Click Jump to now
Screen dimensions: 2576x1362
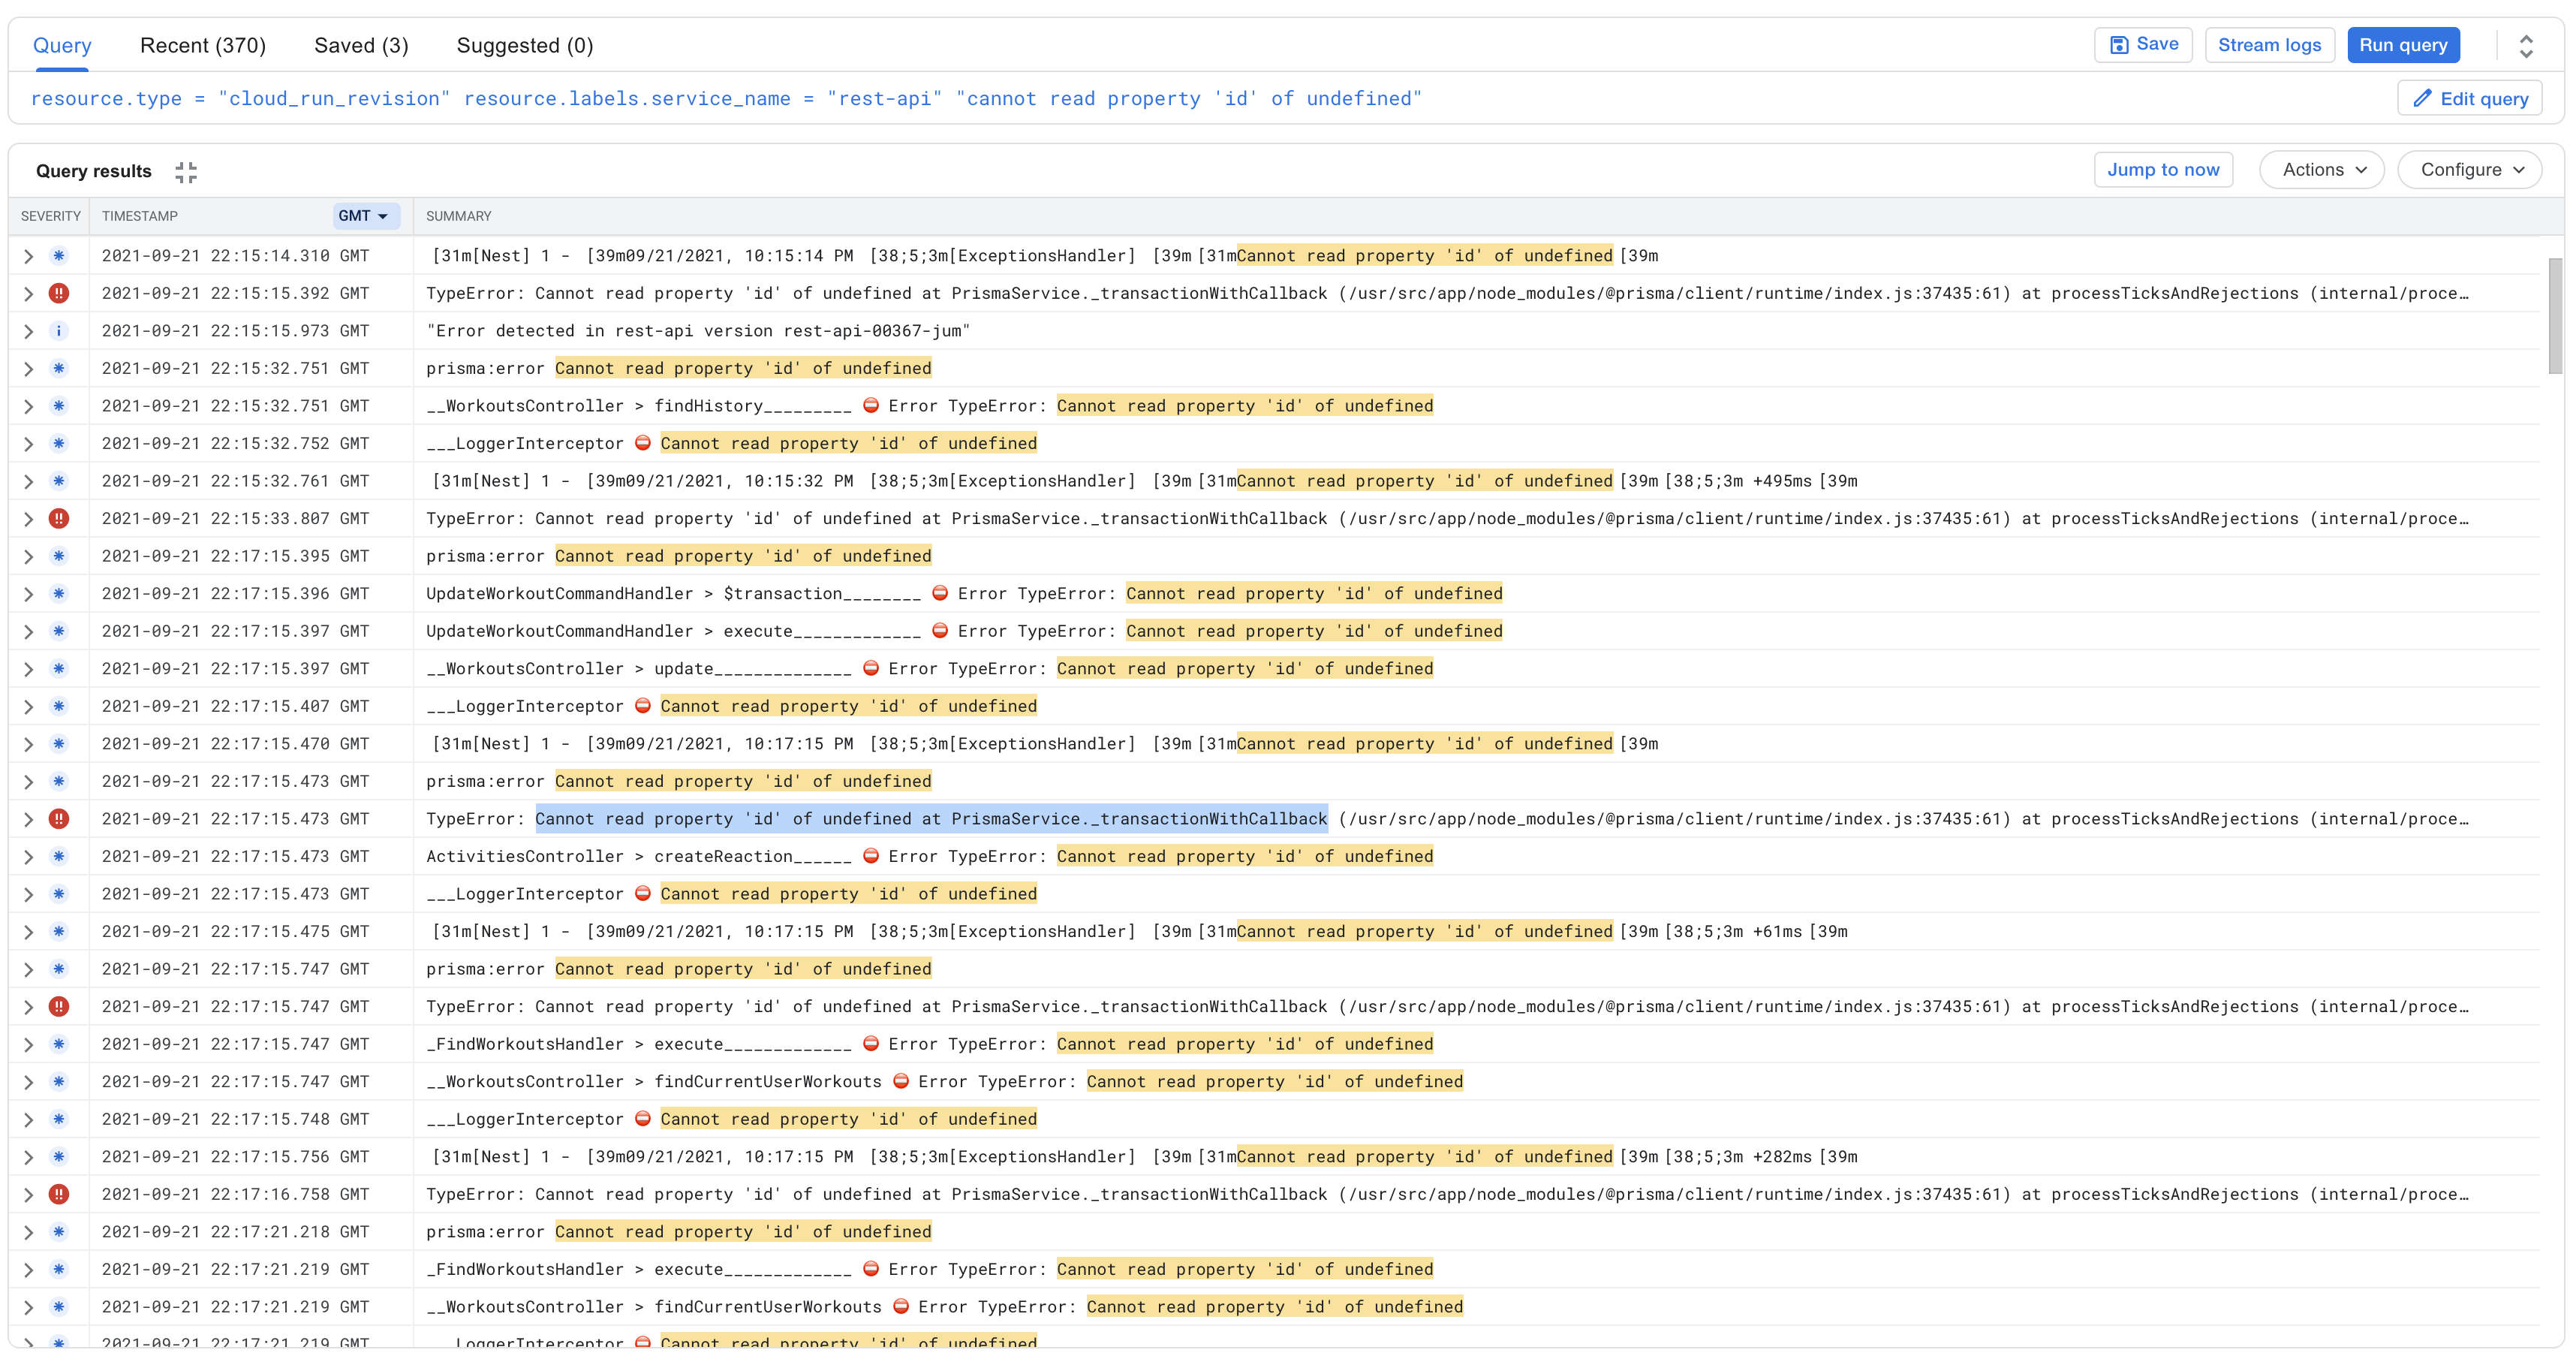point(2163,169)
